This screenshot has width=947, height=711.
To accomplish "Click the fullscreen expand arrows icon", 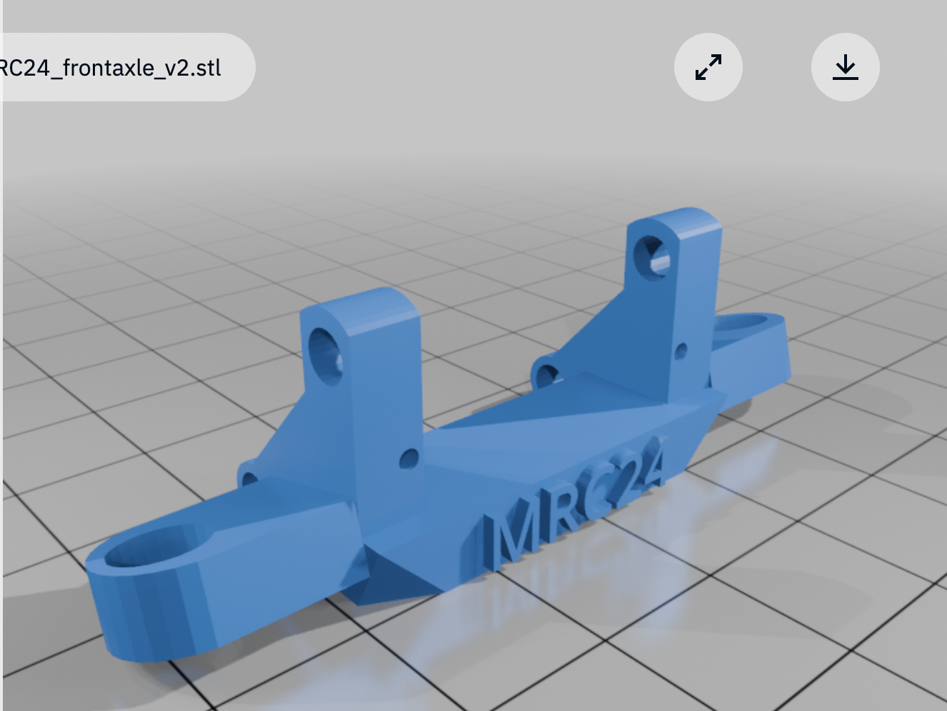I will pyautogui.click(x=708, y=67).
